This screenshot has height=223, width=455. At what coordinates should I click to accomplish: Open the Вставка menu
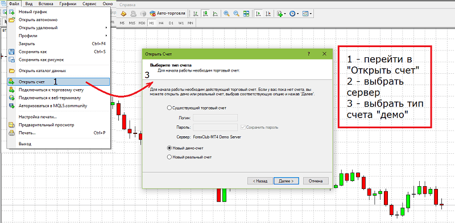(45, 4)
